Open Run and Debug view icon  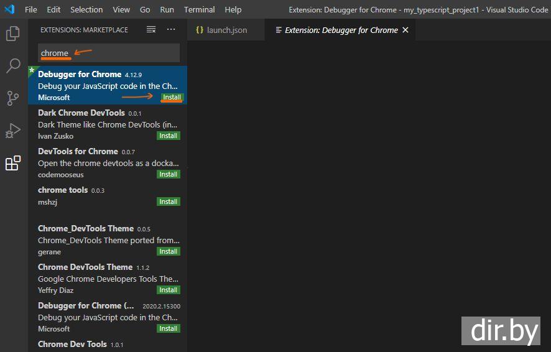coord(13,131)
